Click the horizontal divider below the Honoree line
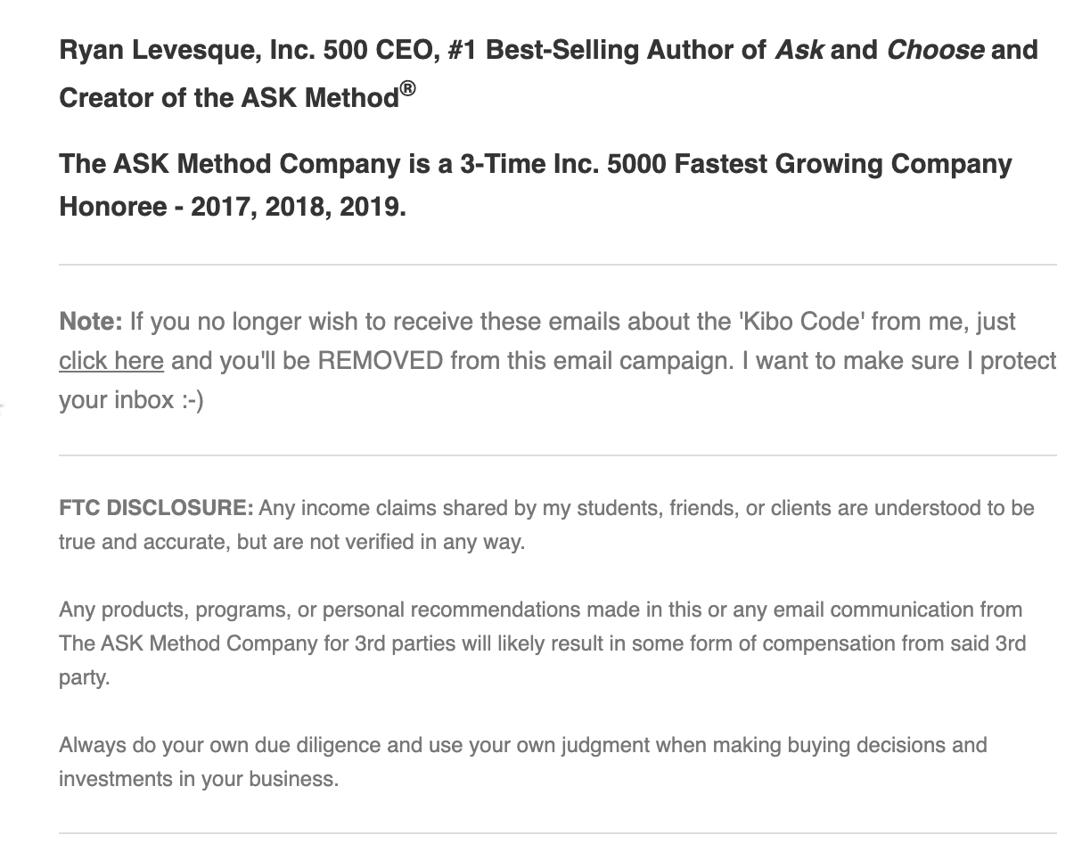Image resolution: width=1082 pixels, height=868 pixels. tap(557, 265)
